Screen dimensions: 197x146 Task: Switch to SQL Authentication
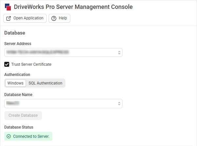tap(45, 83)
